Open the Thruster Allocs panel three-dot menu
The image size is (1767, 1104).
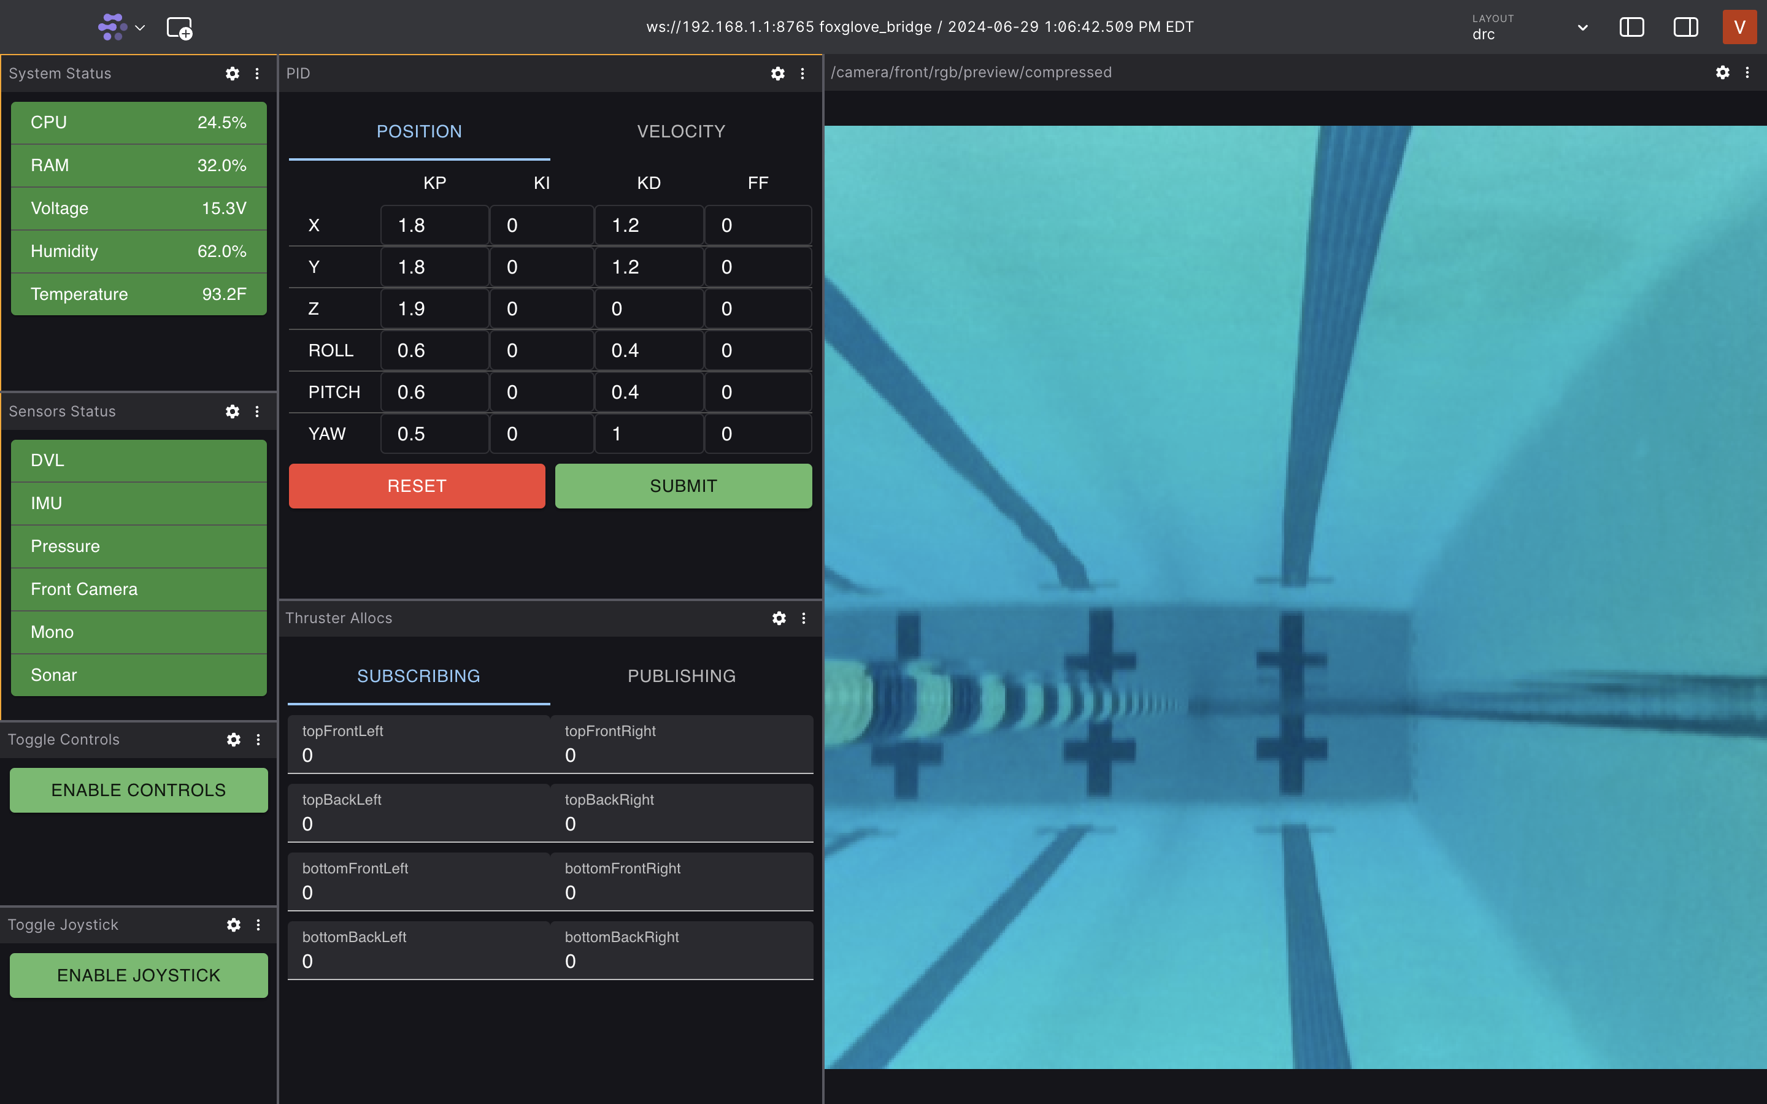click(804, 618)
